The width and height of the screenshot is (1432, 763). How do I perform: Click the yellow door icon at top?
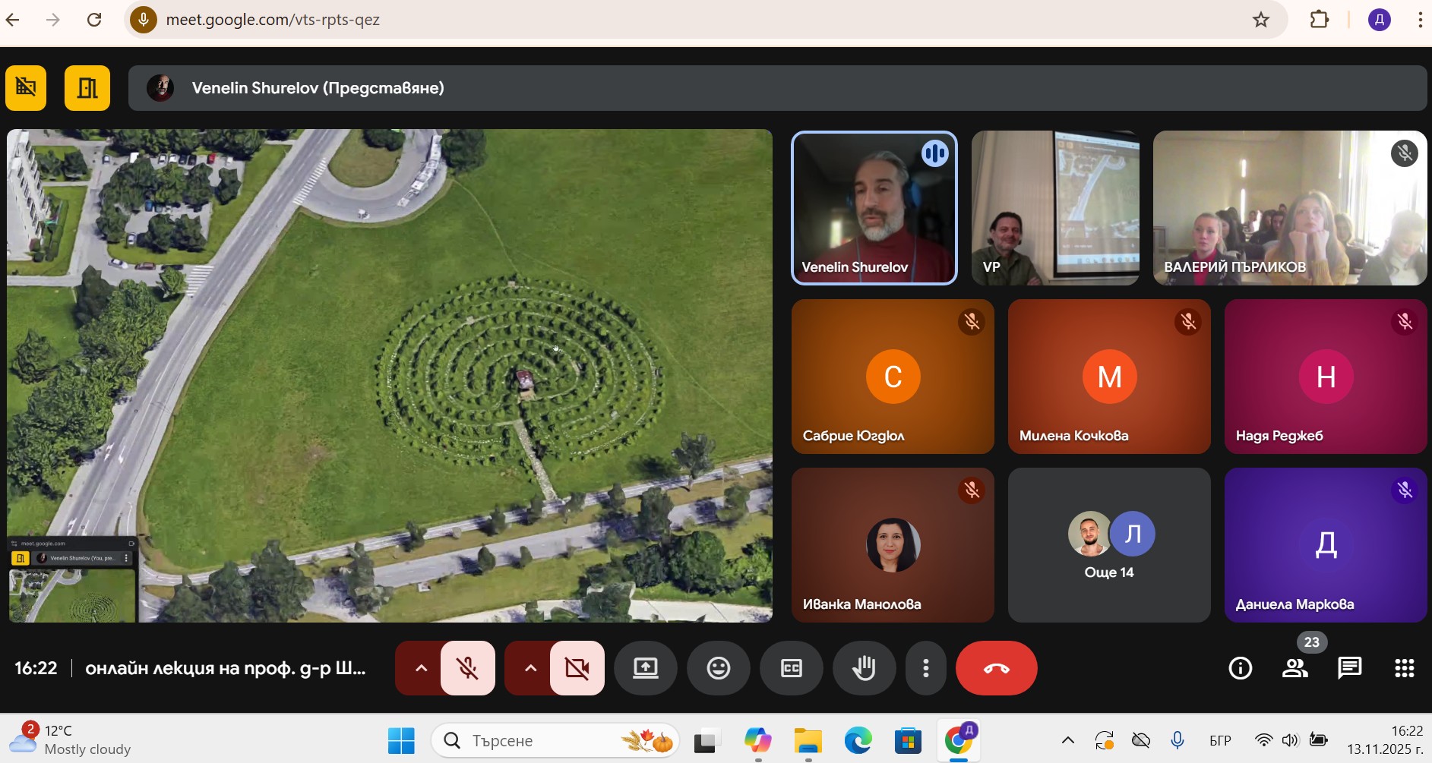point(87,88)
